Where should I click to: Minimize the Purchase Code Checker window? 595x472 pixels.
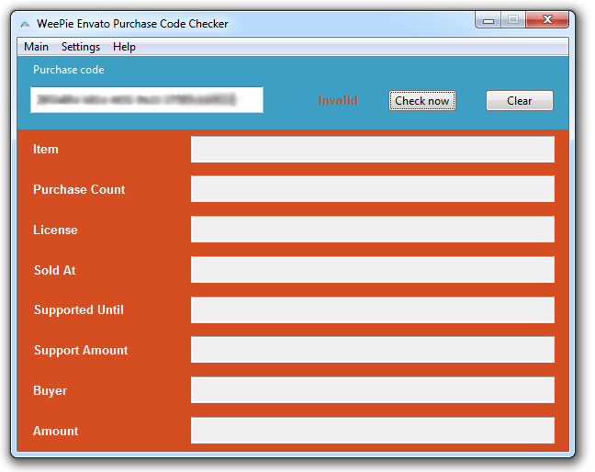tap(488, 19)
